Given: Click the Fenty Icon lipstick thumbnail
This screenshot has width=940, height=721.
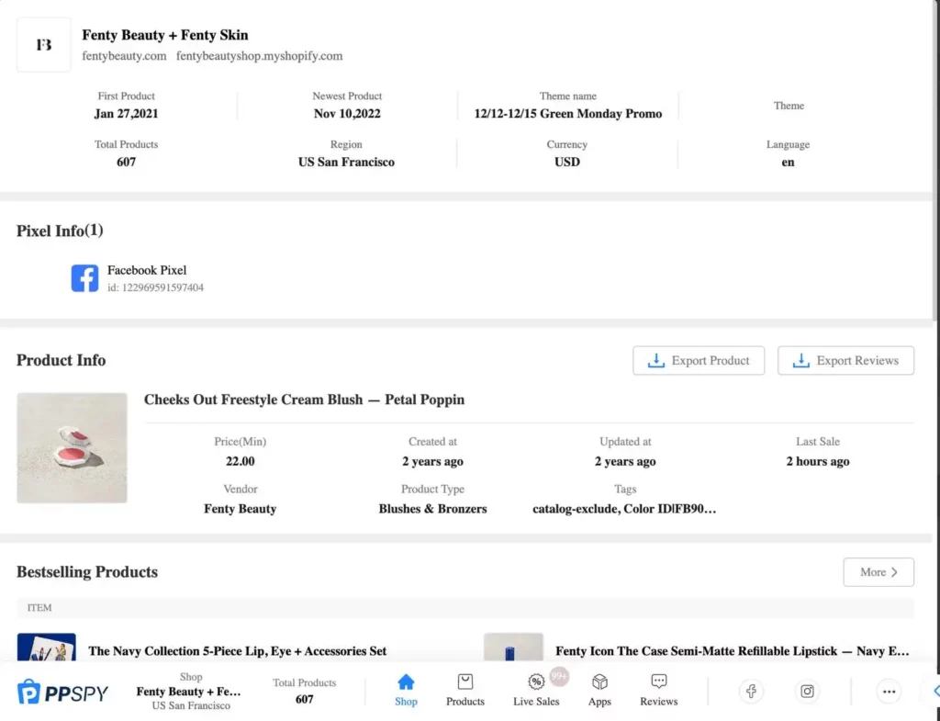Looking at the screenshot, I should pos(513,648).
